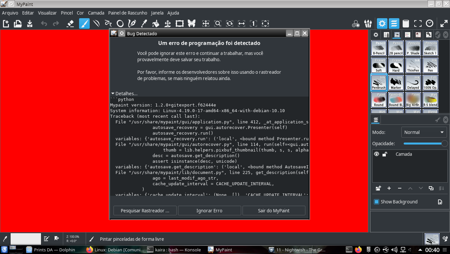Toggle visibility eye of Camada layer
This screenshot has height=254, width=450.
pyautogui.click(x=377, y=154)
